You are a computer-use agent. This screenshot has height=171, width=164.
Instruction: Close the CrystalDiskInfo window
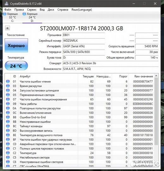(155, 4)
